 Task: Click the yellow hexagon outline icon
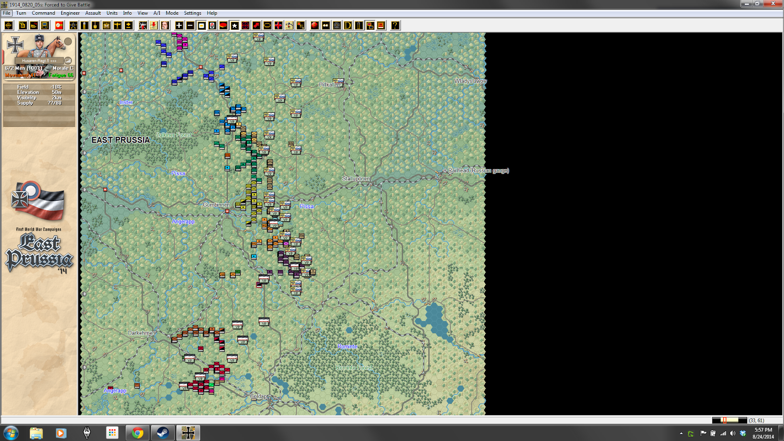point(268,25)
